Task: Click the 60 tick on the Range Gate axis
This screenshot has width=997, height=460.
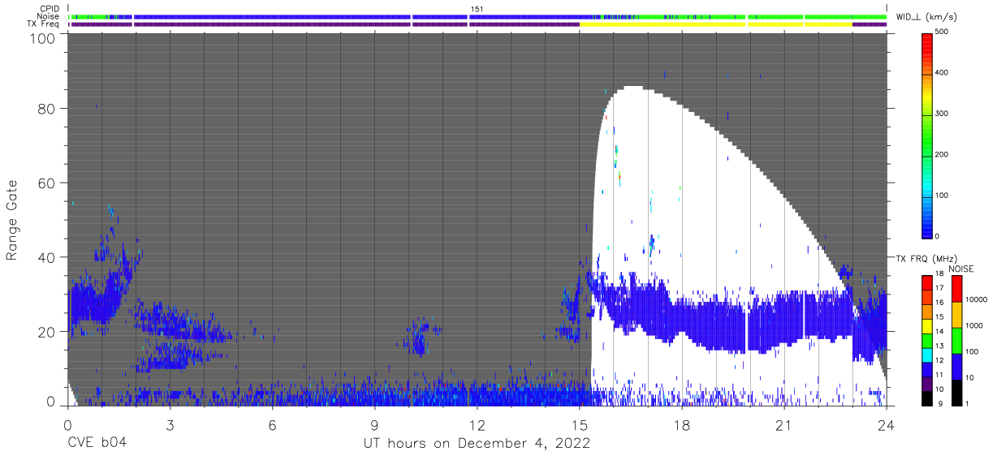Action: pos(45,183)
